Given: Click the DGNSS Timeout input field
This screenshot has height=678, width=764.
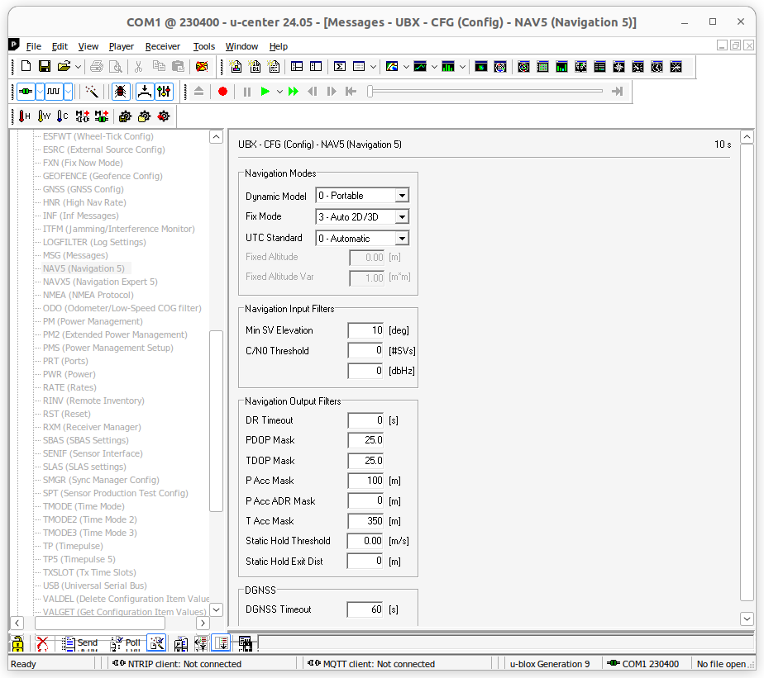Looking at the screenshot, I should tap(365, 609).
